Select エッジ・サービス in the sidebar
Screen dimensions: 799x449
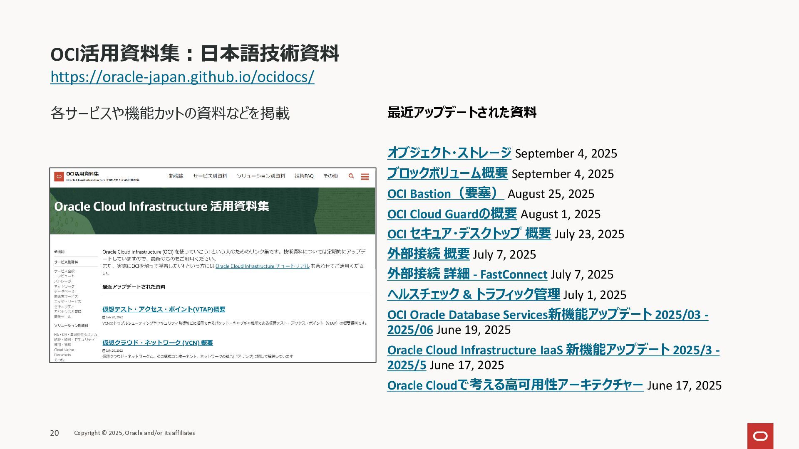(x=67, y=301)
